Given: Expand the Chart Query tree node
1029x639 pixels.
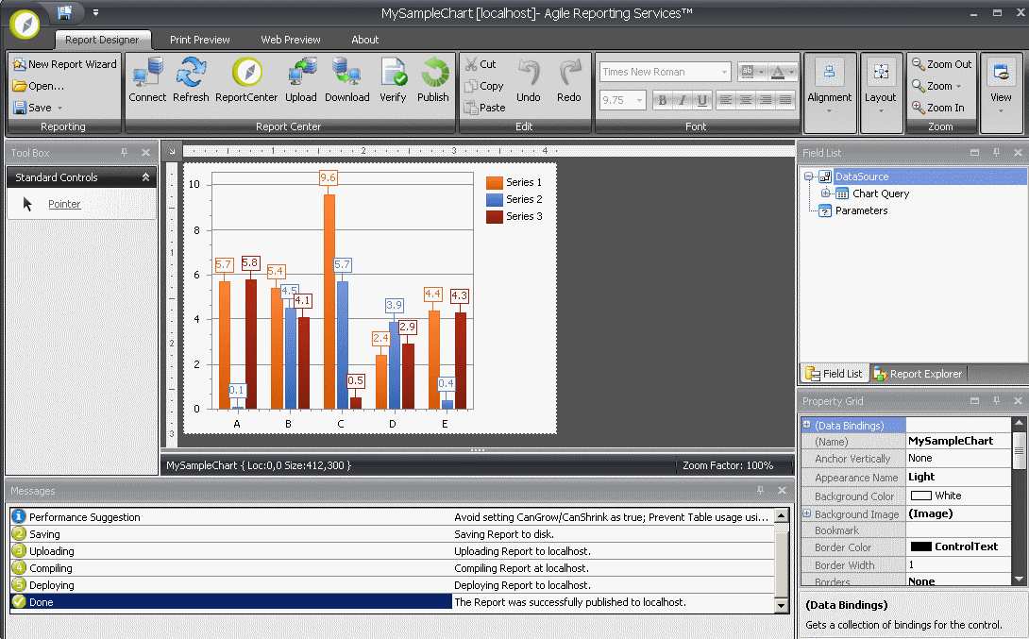Looking at the screenshot, I should [x=825, y=193].
